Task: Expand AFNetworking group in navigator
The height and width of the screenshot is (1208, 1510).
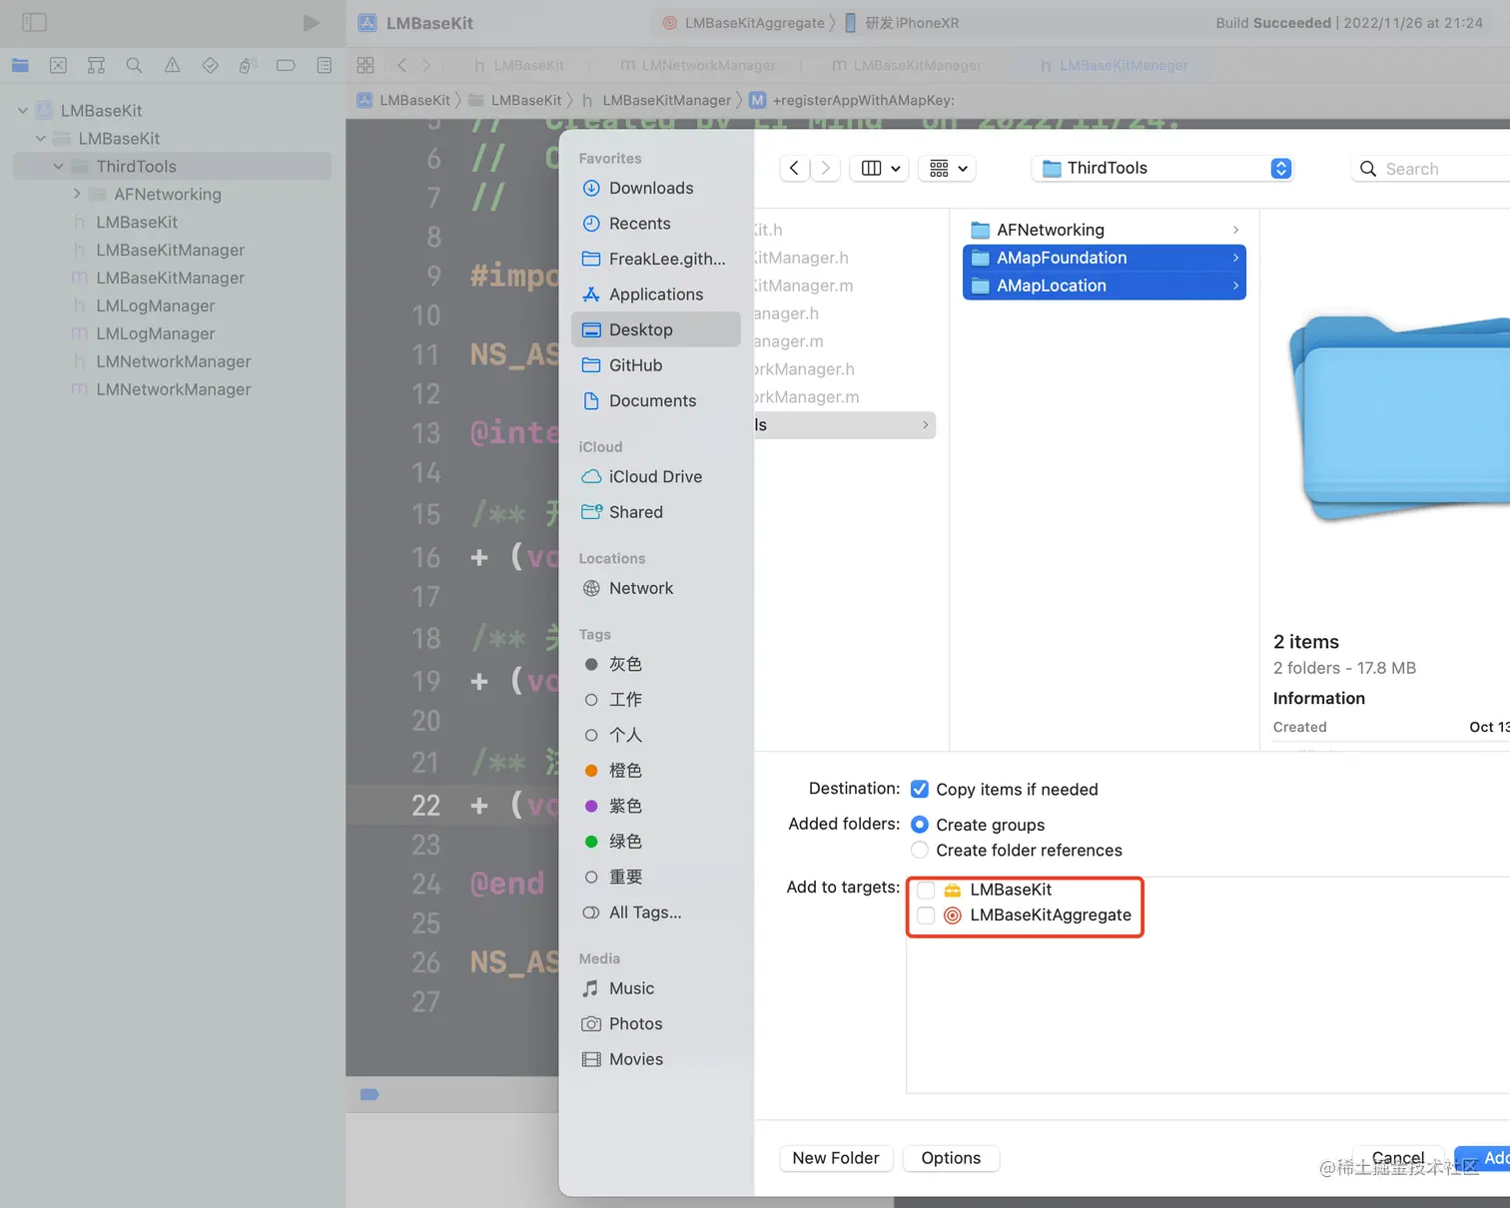Action: point(77,194)
